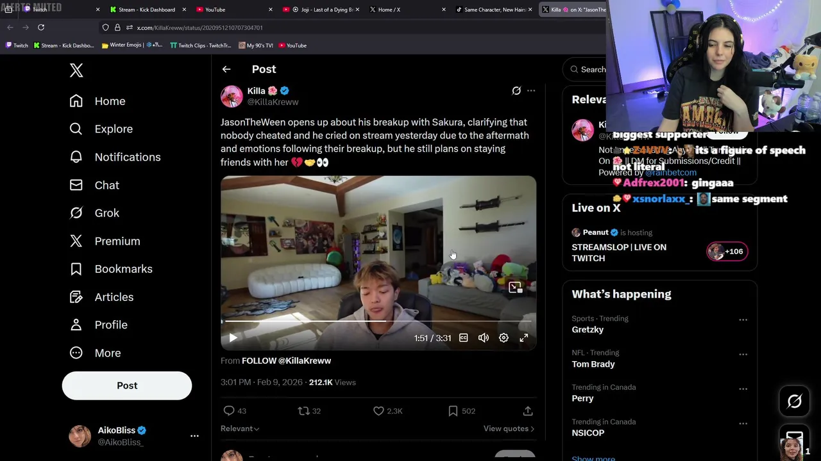
Task: Open video settings gear
Action: point(504,338)
